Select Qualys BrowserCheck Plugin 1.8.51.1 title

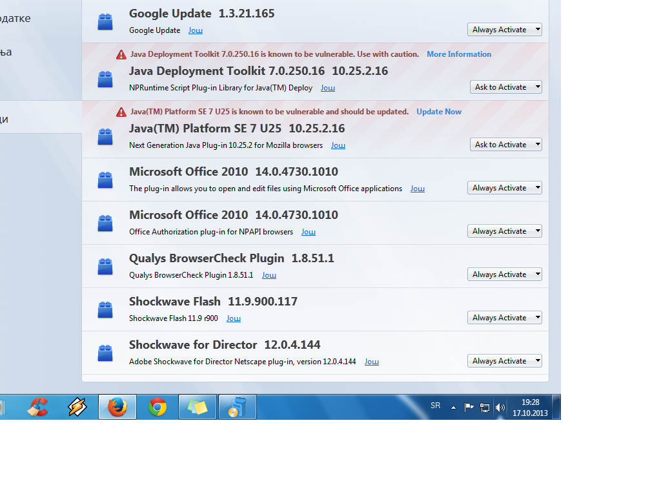(x=232, y=258)
